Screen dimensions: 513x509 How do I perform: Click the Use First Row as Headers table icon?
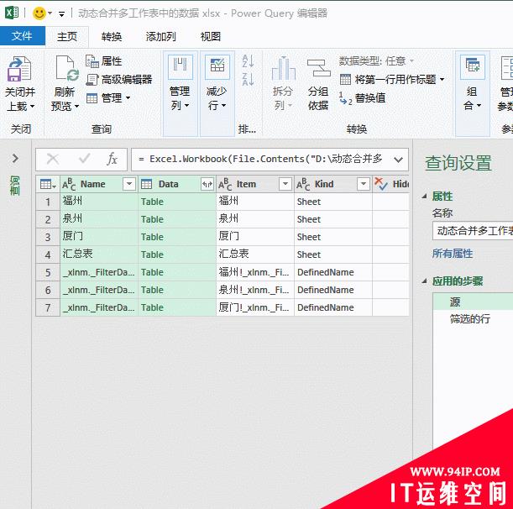(345, 79)
